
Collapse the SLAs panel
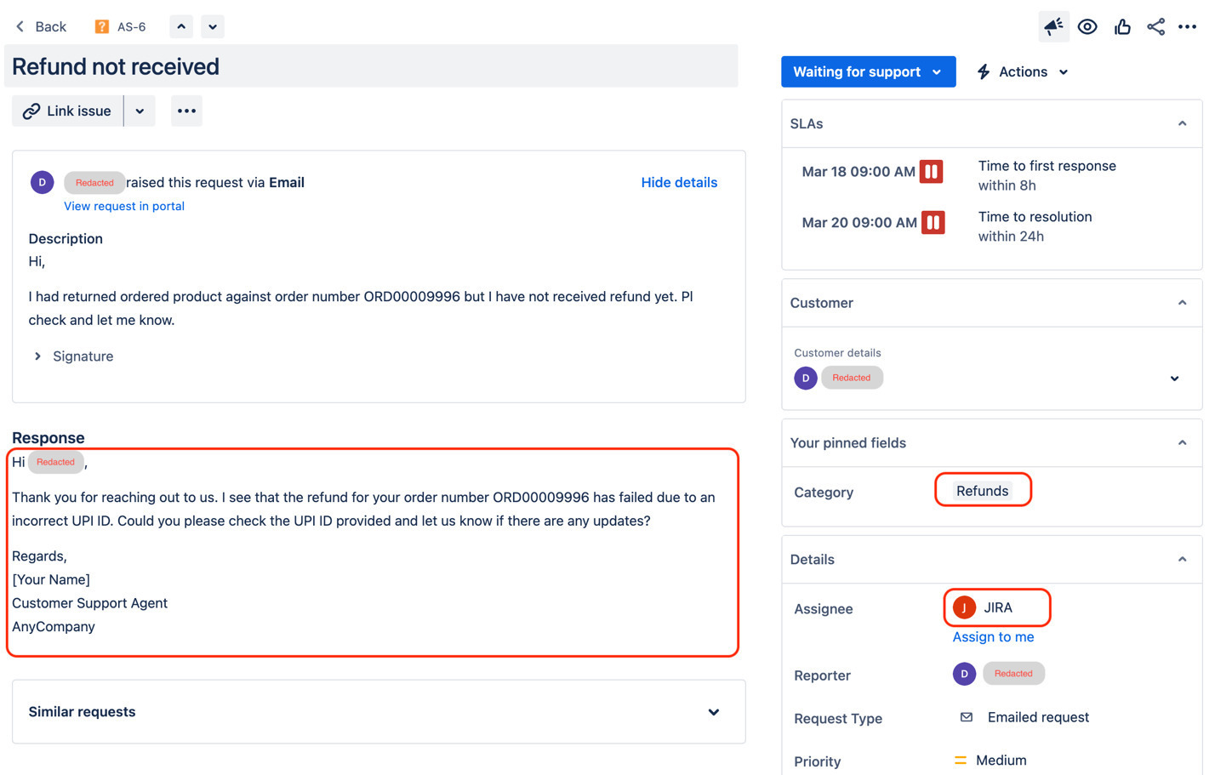(1182, 123)
